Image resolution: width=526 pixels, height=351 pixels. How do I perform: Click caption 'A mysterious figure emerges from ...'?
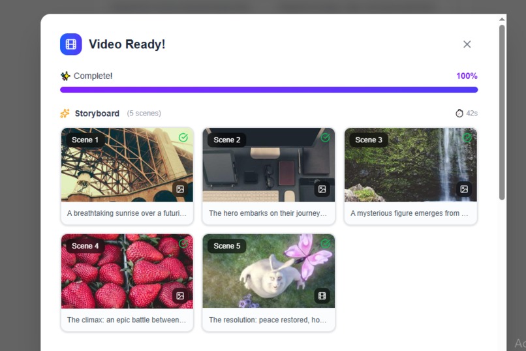coord(409,213)
